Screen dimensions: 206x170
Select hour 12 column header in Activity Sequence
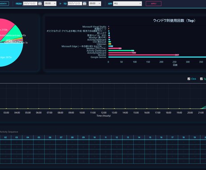(x=117, y=137)
